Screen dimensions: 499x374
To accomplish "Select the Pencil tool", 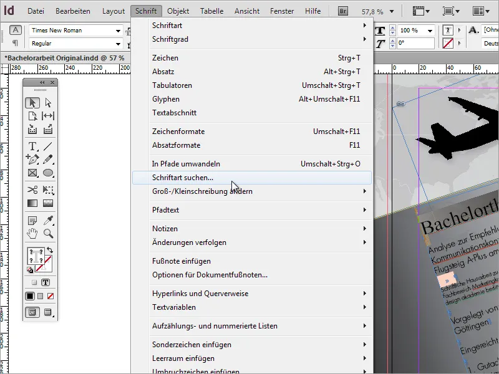I will click(x=48, y=159).
